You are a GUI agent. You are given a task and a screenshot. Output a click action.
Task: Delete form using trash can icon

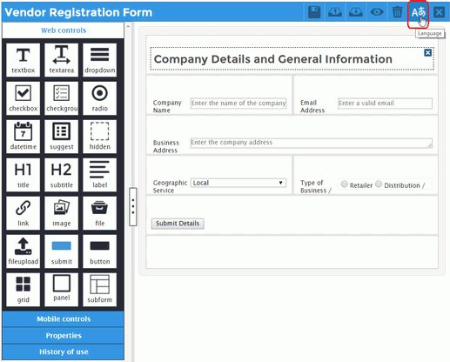click(x=397, y=12)
